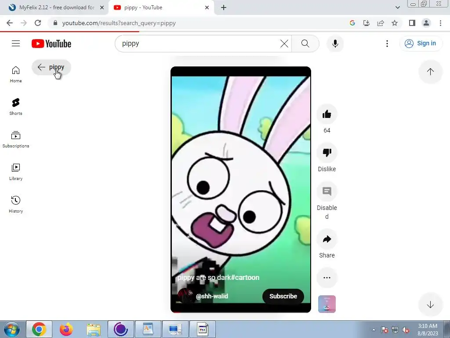450x338 pixels.
Task: Open YouTube settings three-dot menu
Action: pyautogui.click(x=387, y=44)
